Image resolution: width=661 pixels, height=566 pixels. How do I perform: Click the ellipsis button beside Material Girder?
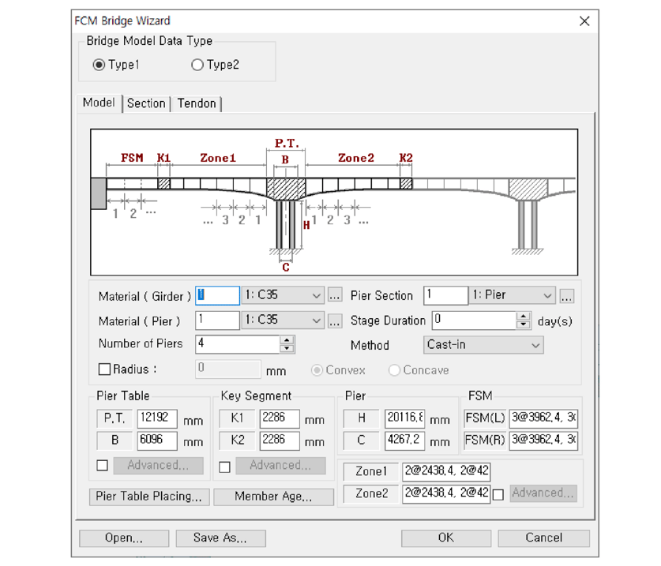pos(335,296)
